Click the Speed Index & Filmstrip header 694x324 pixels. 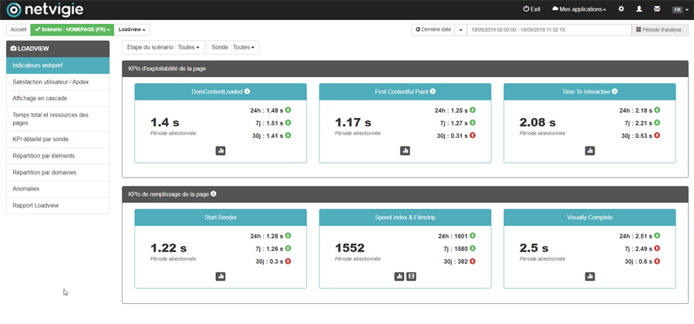pos(405,218)
